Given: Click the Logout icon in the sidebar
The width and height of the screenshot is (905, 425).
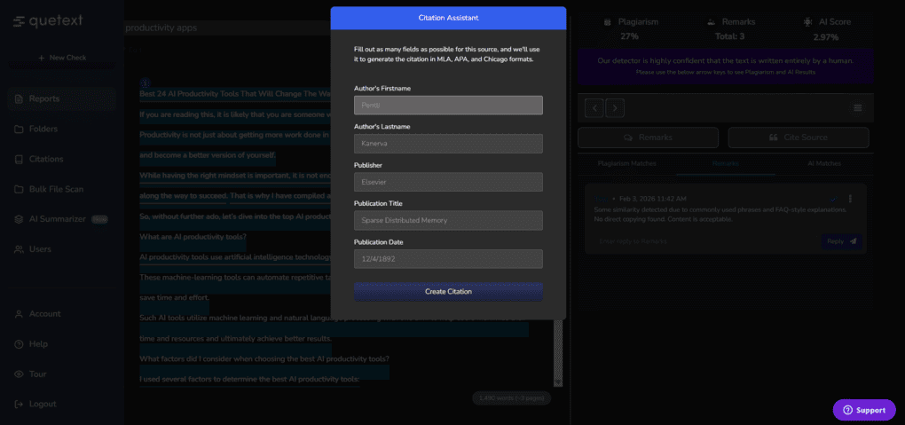Looking at the screenshot, I should coord(19,405).
